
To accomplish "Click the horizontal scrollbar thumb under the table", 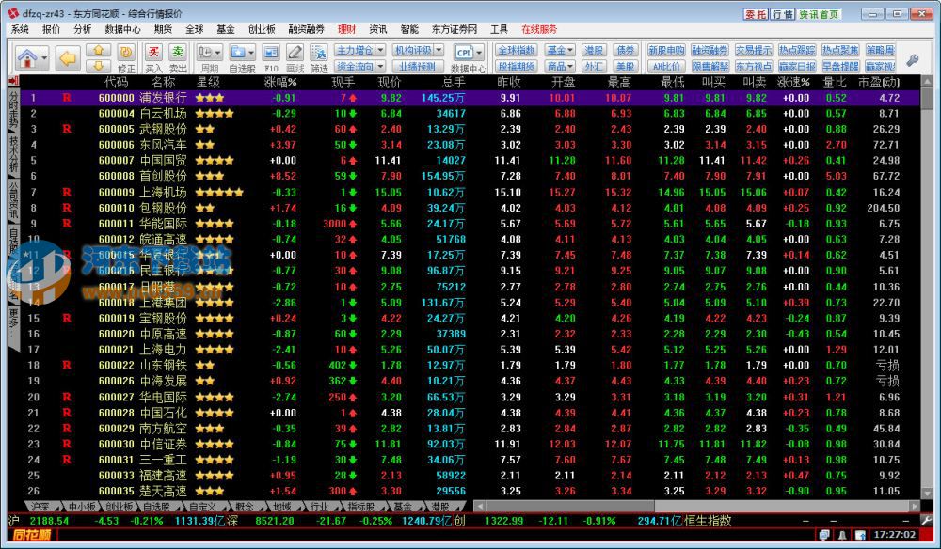I will [x=570, y=507].
